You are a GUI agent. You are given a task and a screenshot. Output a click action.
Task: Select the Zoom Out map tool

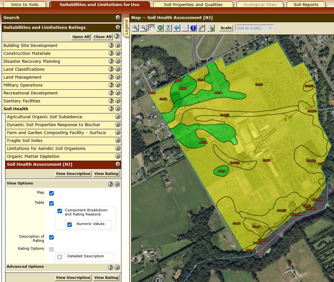(x=144, y=28)
